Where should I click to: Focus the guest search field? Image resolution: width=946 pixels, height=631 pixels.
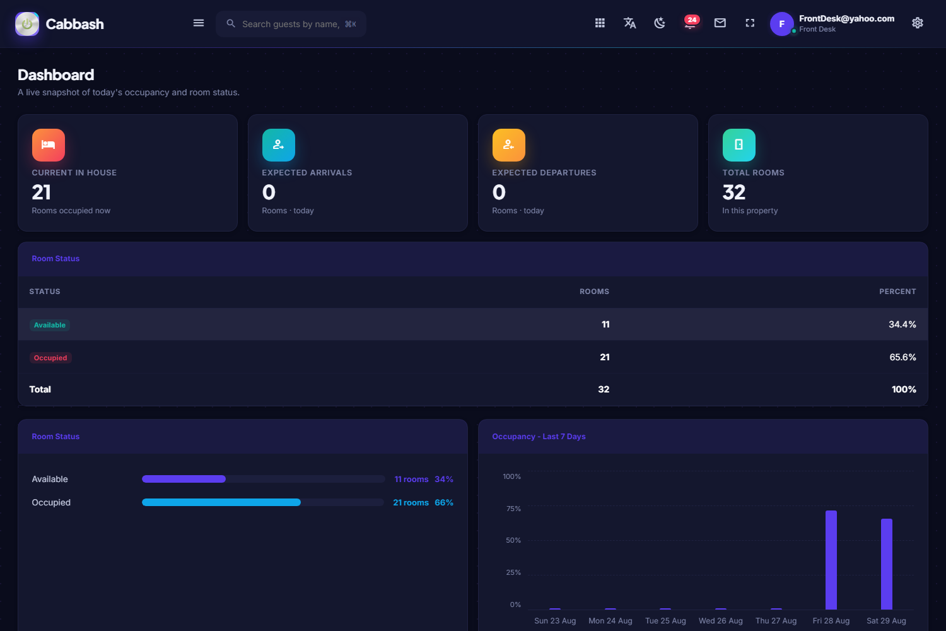[x=291, y=24]
